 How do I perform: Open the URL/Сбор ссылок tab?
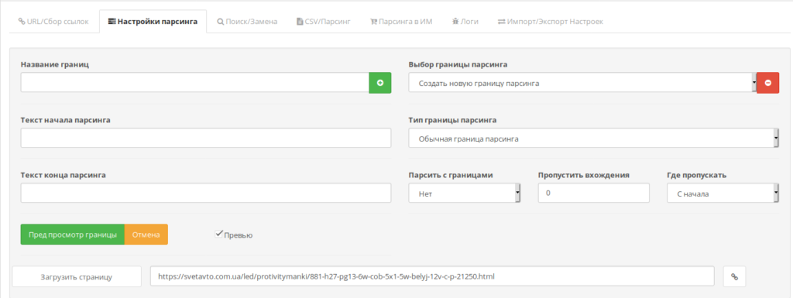53,22
